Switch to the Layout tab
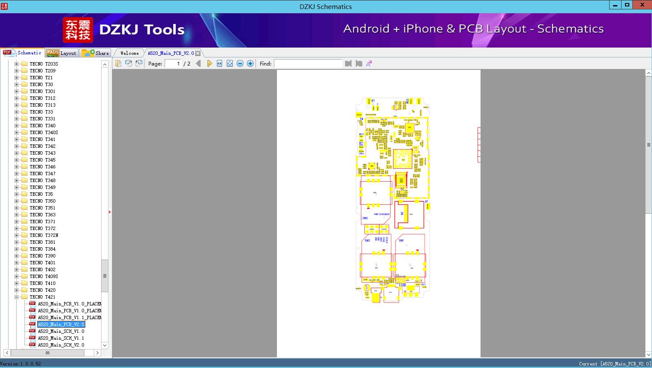This screenshot has height=368, width=652. tap(61, 53)
